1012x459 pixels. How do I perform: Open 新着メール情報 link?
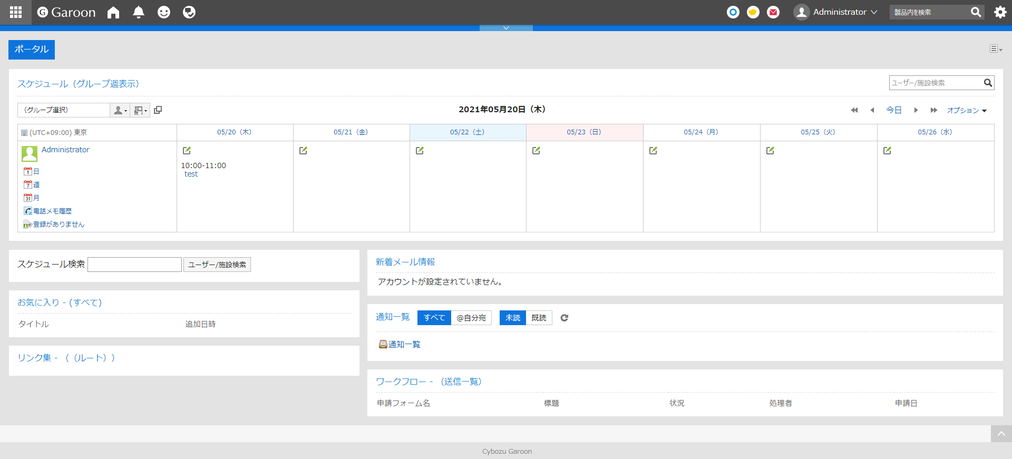point(405,262)
